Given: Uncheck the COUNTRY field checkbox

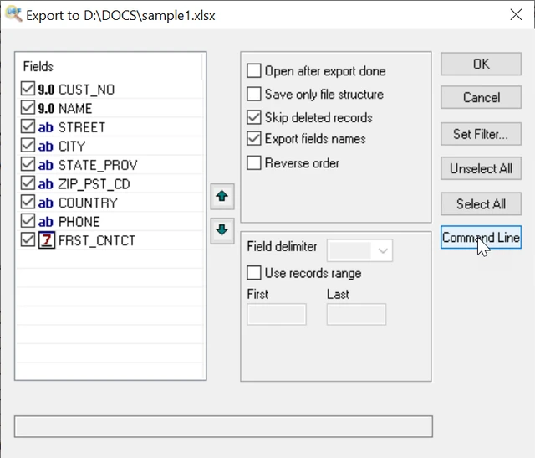Looking at the screenshot, I should (28, 202).
